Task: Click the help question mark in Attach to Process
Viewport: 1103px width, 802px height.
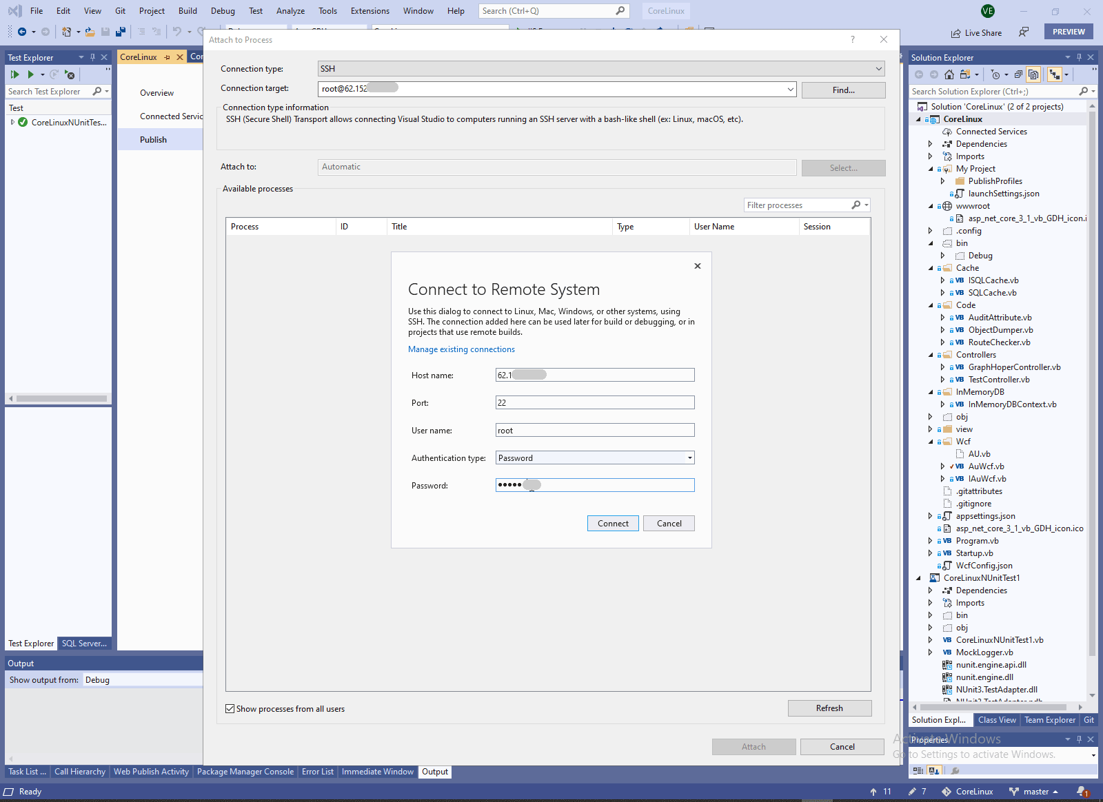Action: tap(853, 39)
